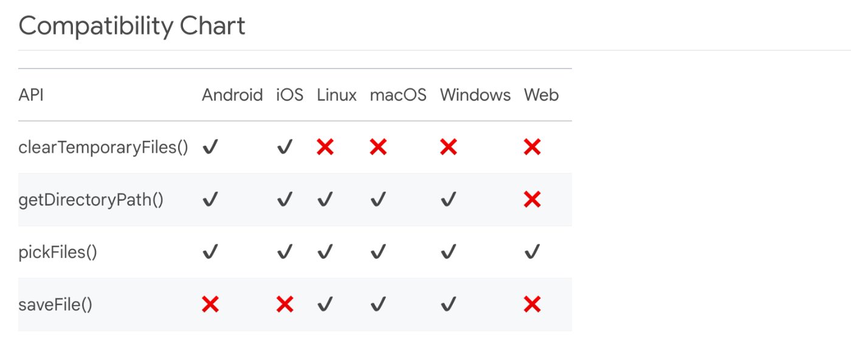Image resolution: width=851 pixels, height=350 pixels.
Task: Click the API column header
Action: pos(31,95)
